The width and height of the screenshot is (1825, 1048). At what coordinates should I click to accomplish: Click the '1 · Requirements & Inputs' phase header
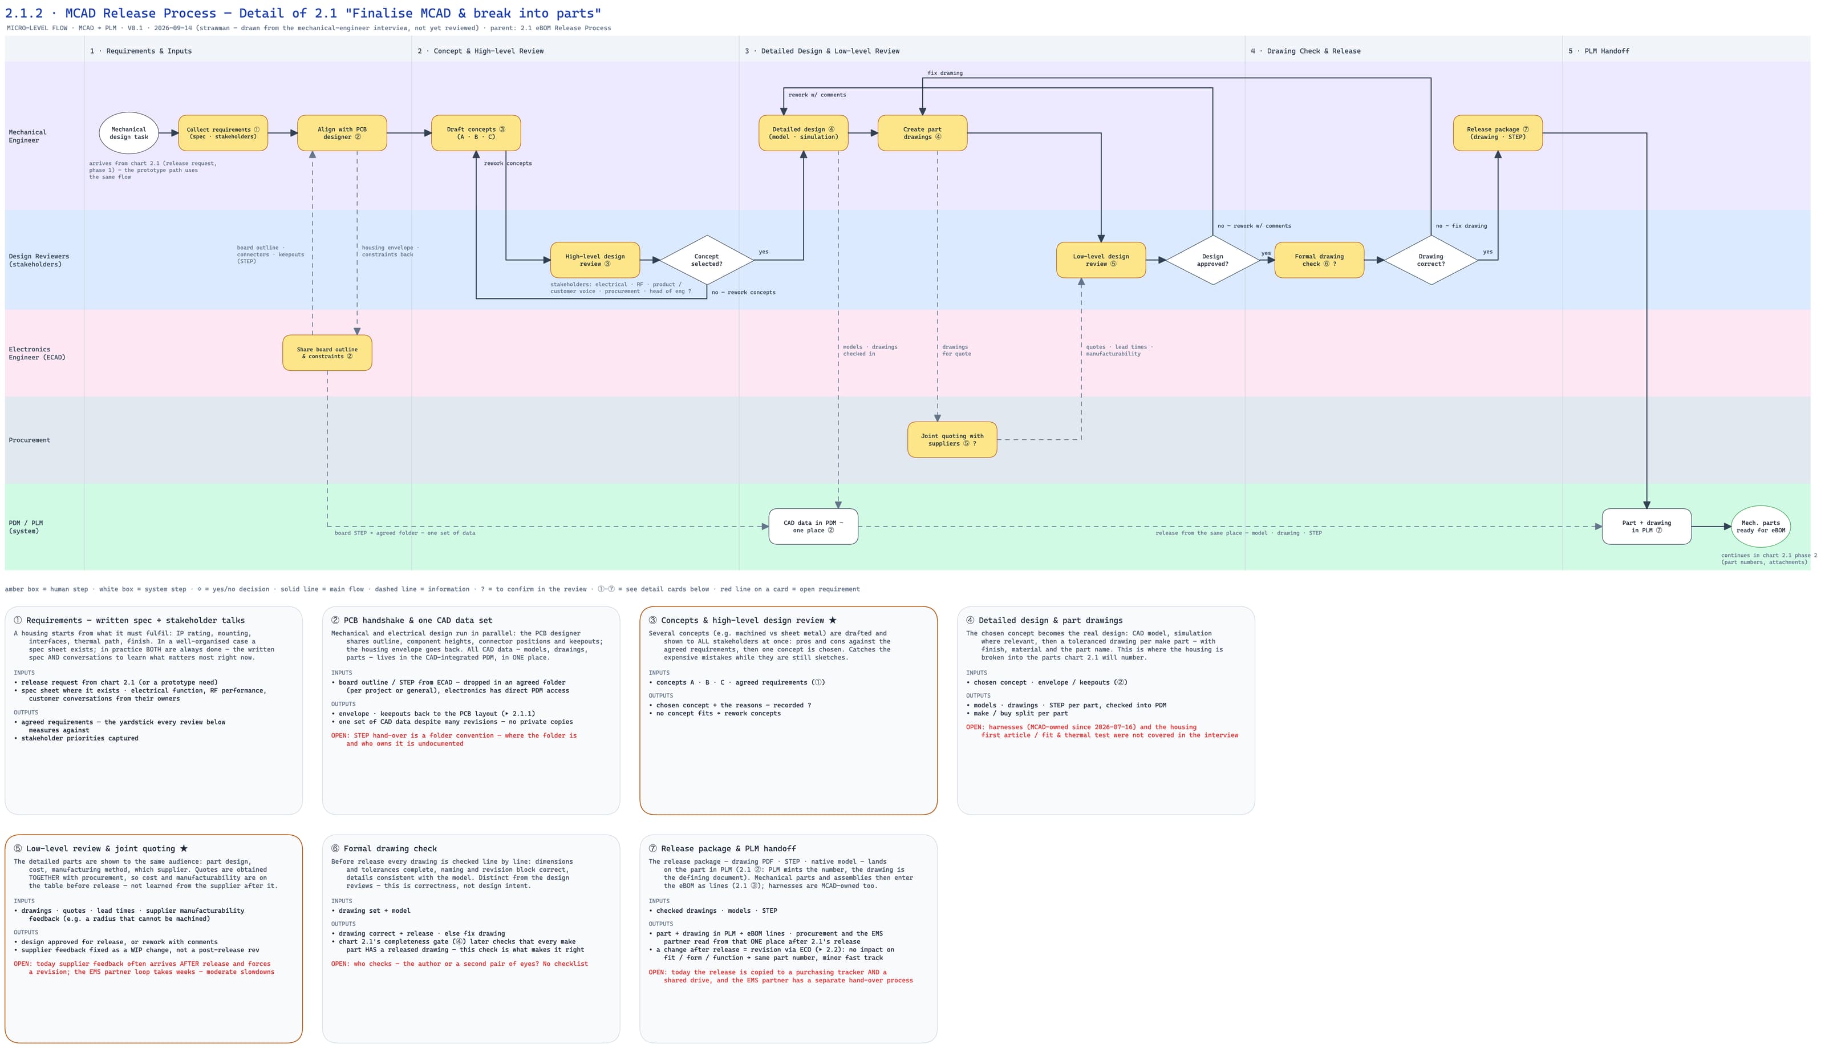tap(141, 51)
